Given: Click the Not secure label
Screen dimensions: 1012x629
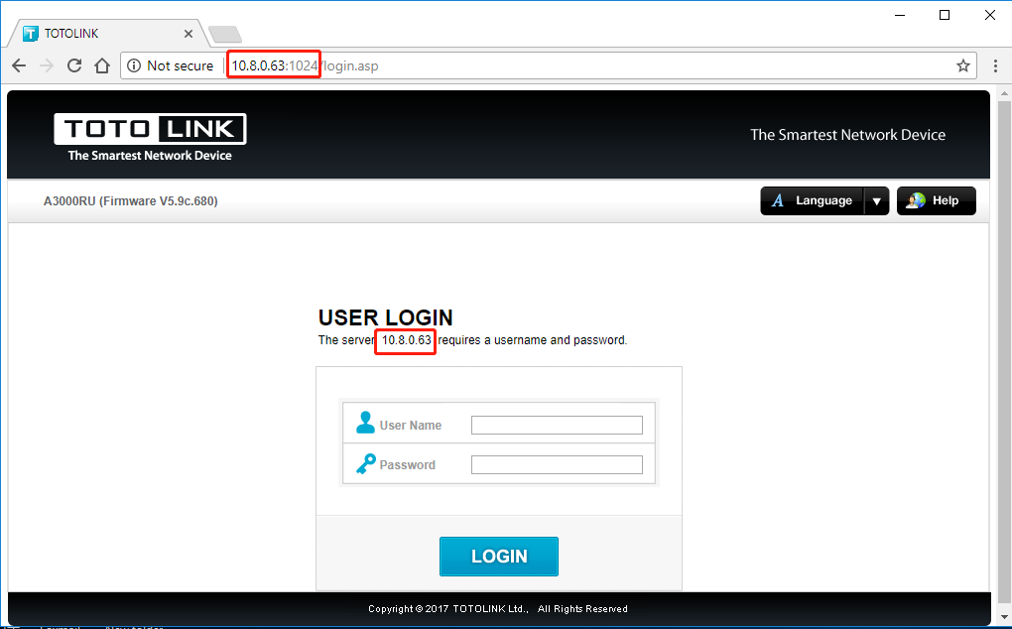Looking at the screenshot, I should coord(180,65).
